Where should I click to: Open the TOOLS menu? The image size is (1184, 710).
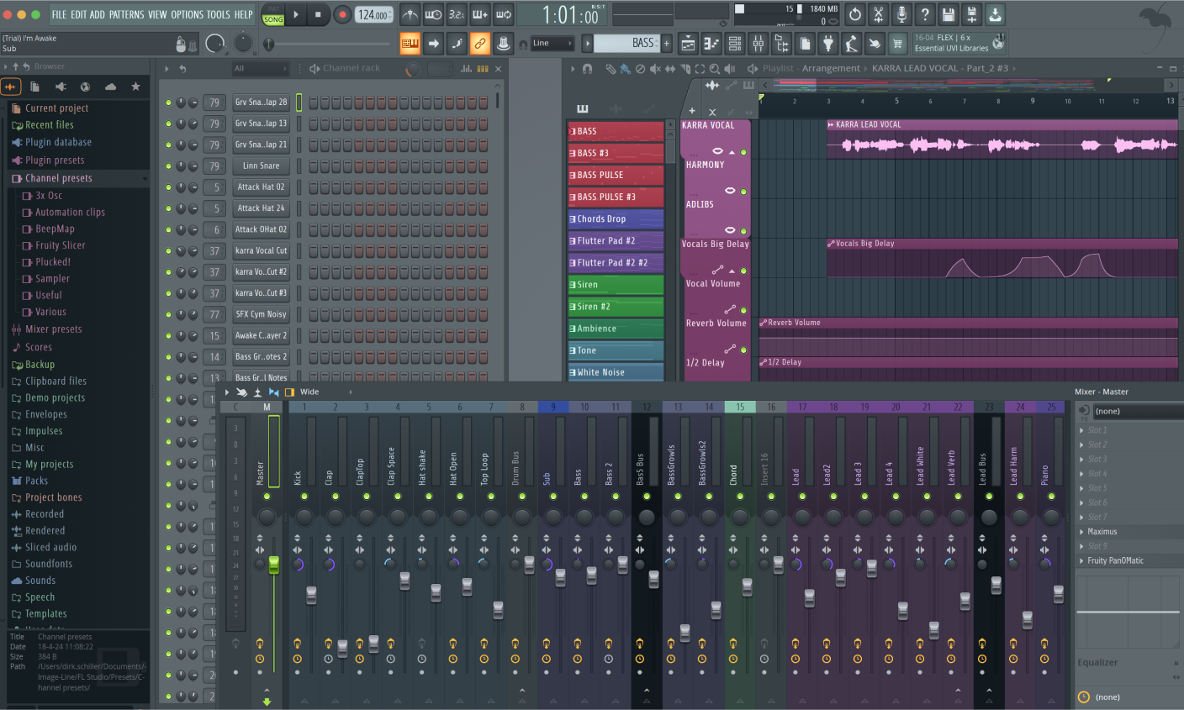point(218,14)
